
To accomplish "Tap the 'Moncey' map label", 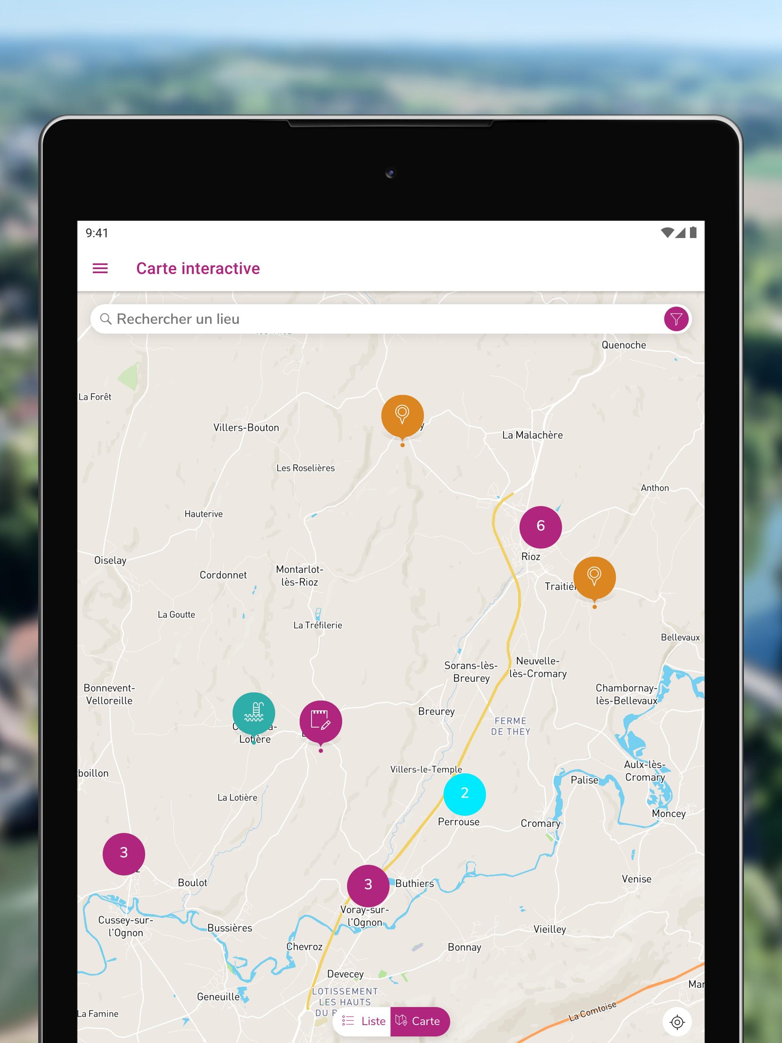I will tap(669, 814).
